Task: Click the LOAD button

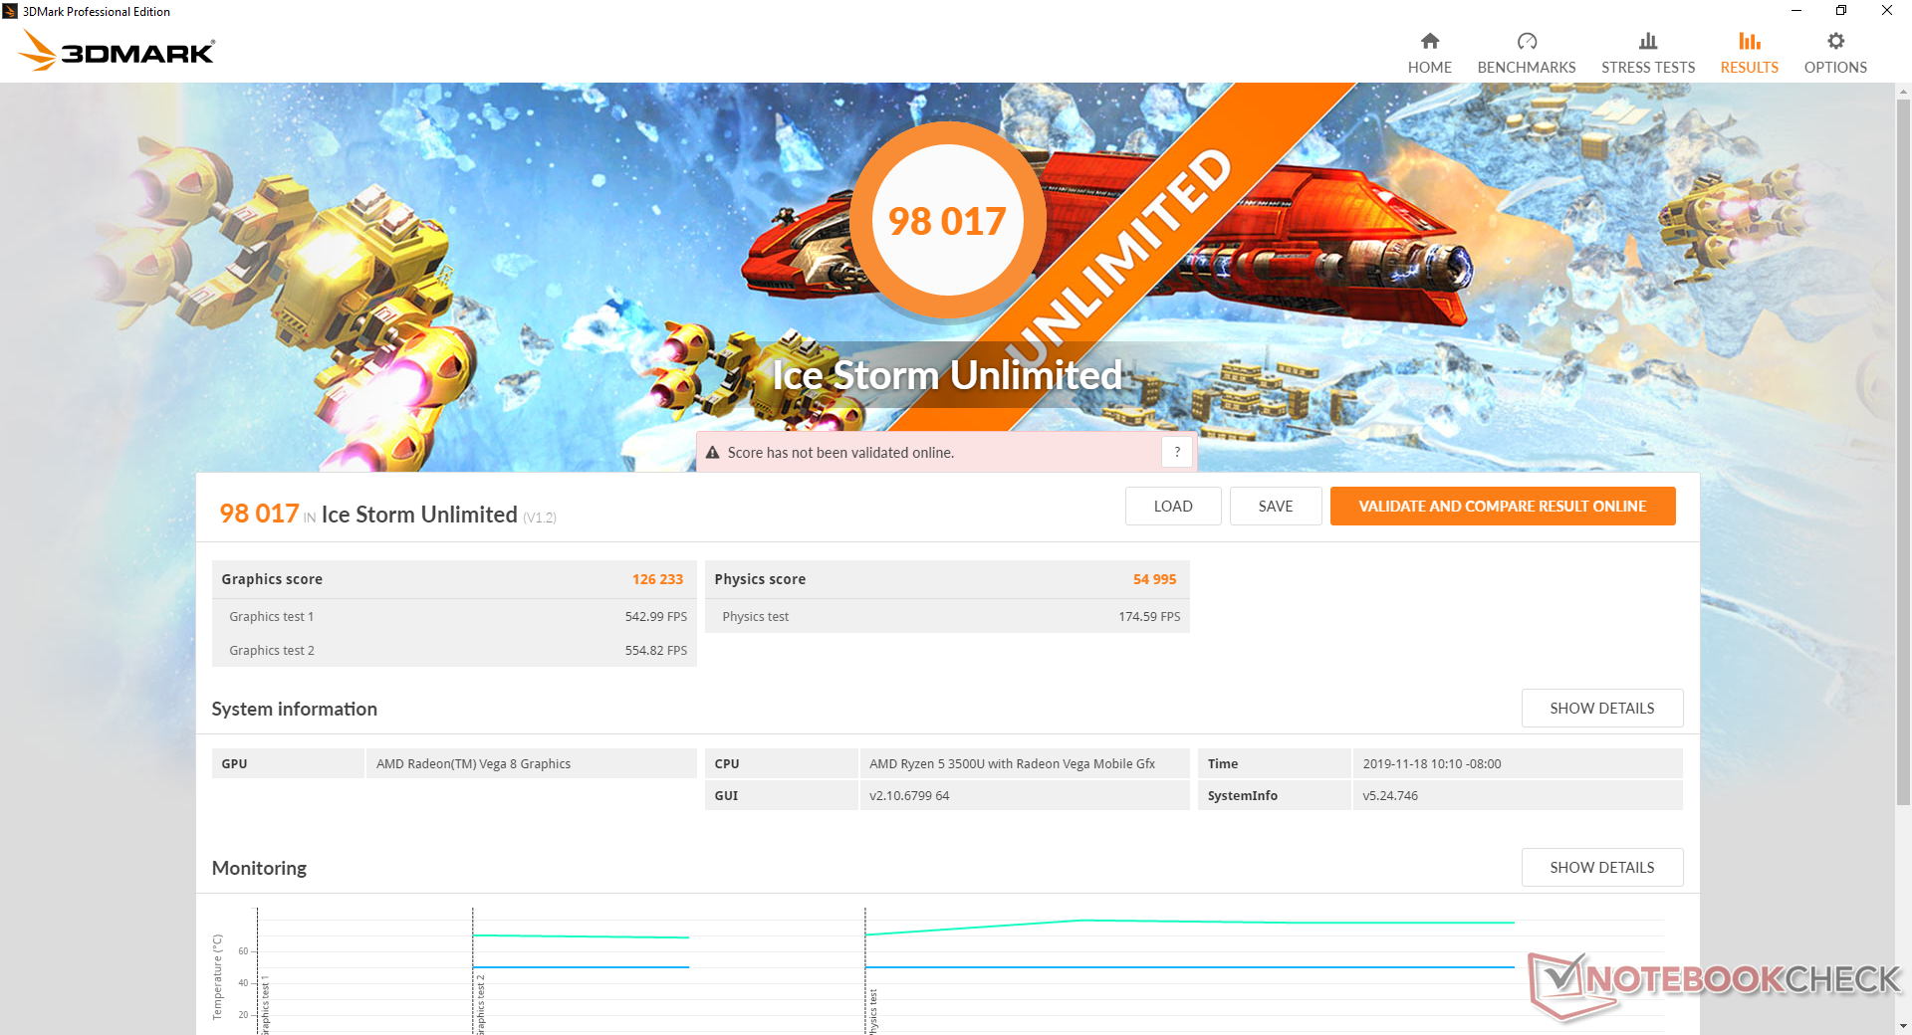Action: point(1173,506)
